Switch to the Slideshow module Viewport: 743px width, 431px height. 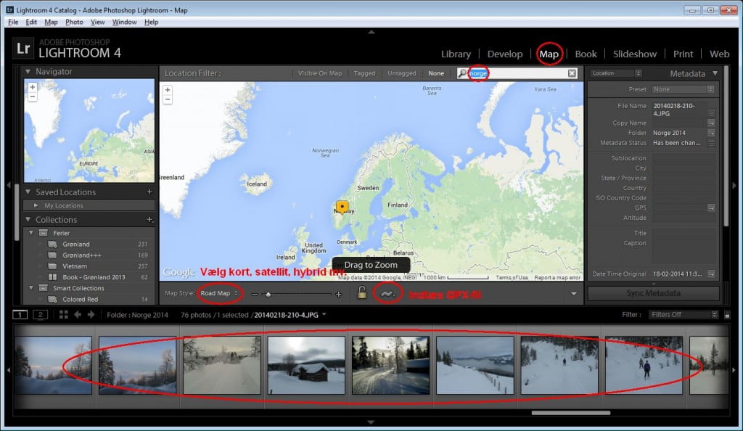(x=634, y=54)
